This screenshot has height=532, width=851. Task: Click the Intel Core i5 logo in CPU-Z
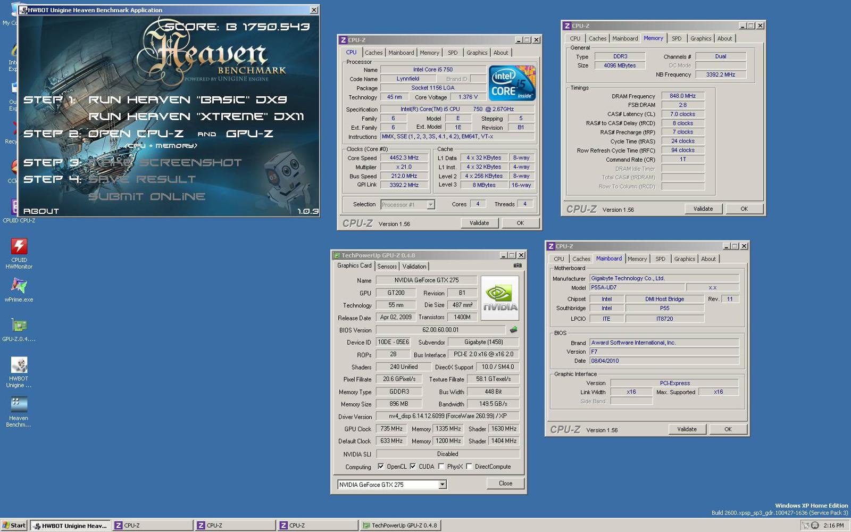(x=512, y=83)
